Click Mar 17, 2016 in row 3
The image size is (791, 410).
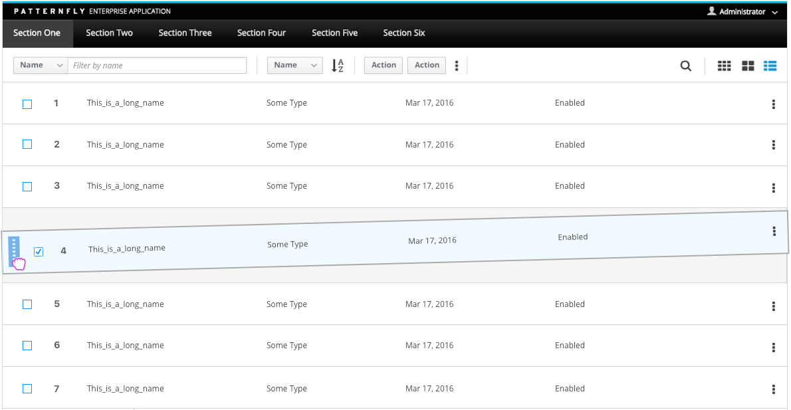click(429, 186)
